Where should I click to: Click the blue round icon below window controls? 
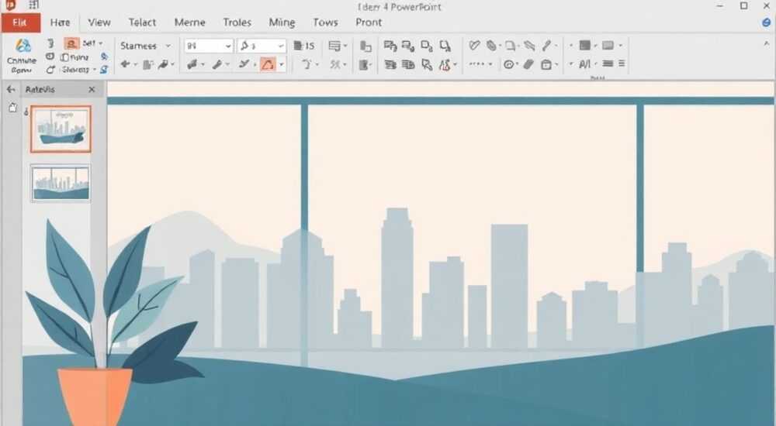pos(766,22)
